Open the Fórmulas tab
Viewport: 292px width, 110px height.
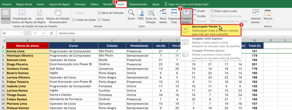[x=80, y=4]
